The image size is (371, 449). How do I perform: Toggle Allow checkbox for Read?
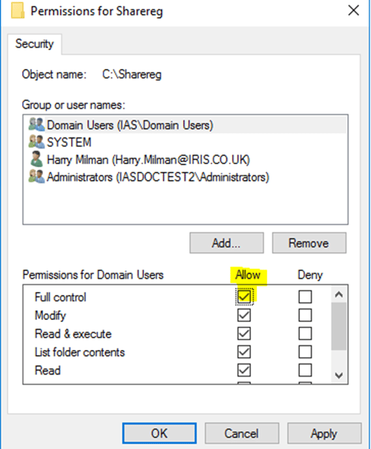tap(244, 370)
